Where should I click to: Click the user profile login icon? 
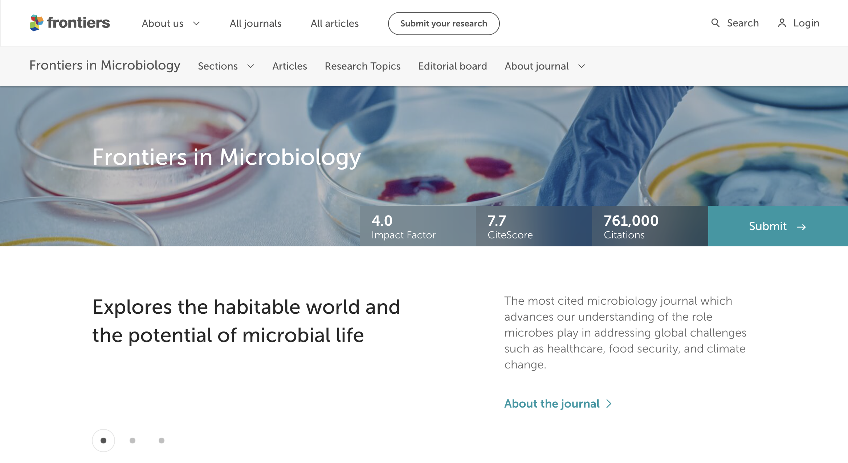point(782,23)
